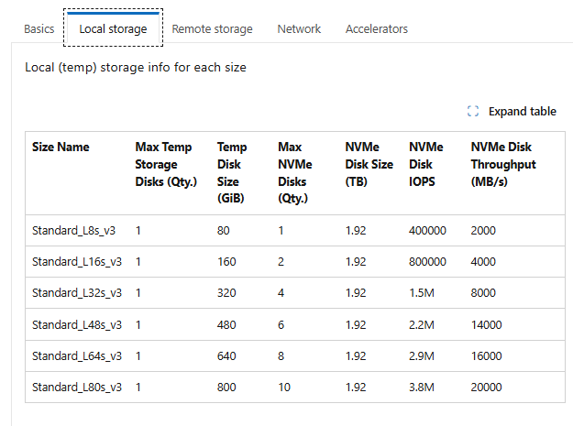
Task: Click the Local (temp) storage info caption
Action: click(x=136, y=68)
